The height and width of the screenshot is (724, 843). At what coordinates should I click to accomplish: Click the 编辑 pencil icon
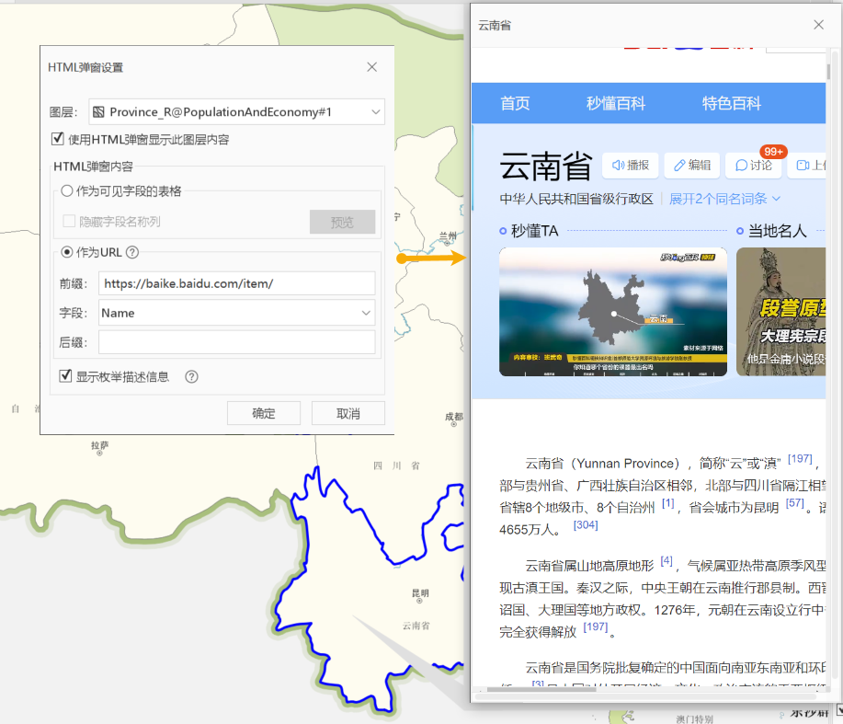[680, 166]
